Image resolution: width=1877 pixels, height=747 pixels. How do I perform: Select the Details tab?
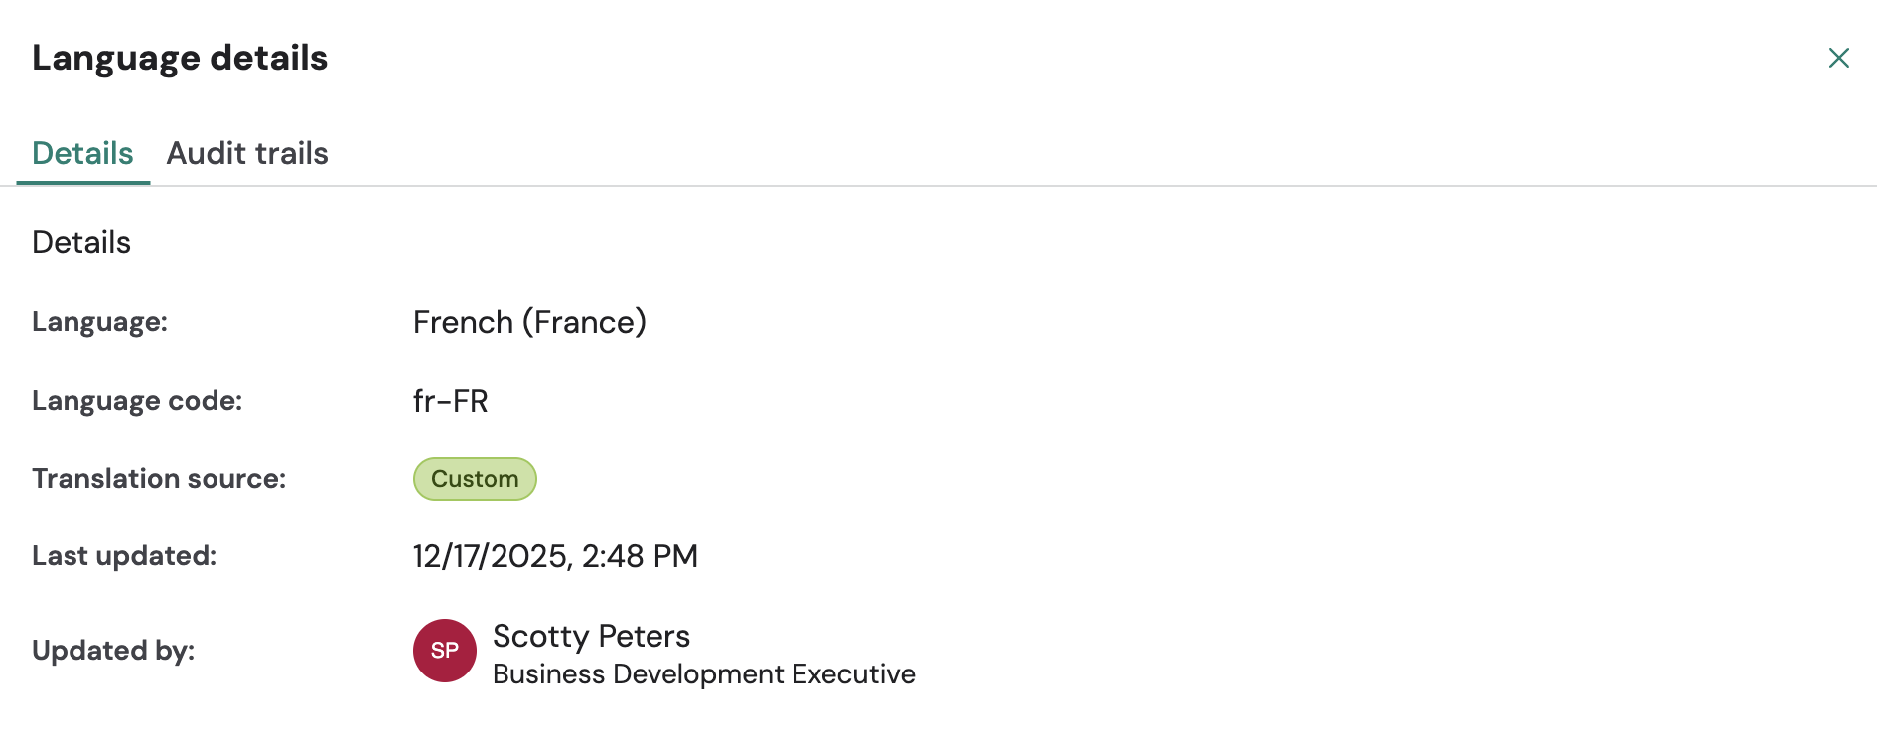pyautogui.click(x=82, y=153)
